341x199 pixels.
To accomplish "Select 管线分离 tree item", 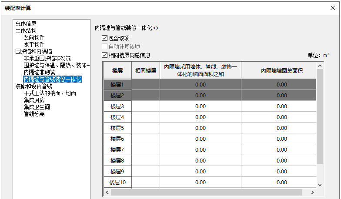I will (34, 114).
